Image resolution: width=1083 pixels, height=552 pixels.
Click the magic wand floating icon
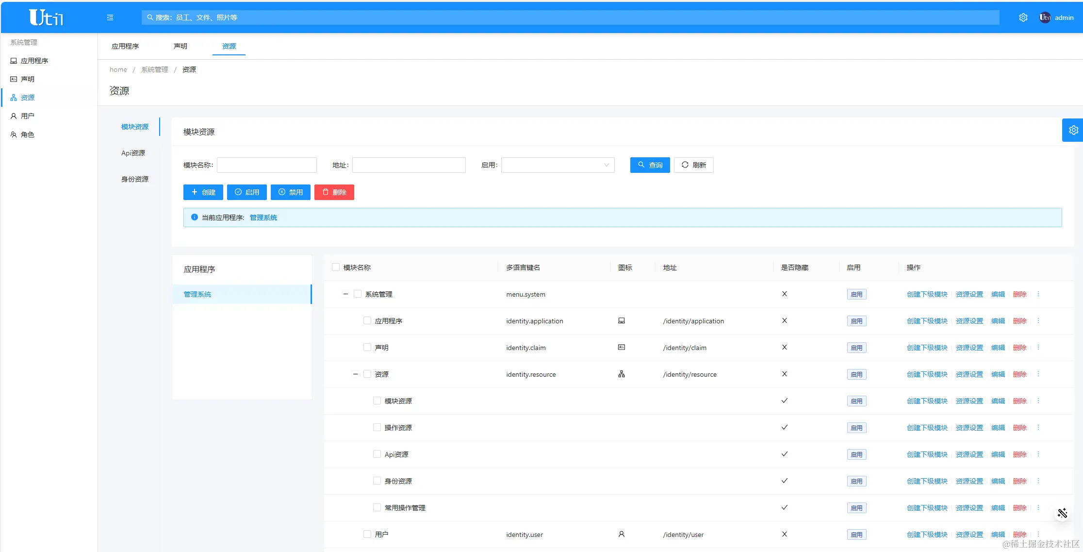click(1062, 513)
